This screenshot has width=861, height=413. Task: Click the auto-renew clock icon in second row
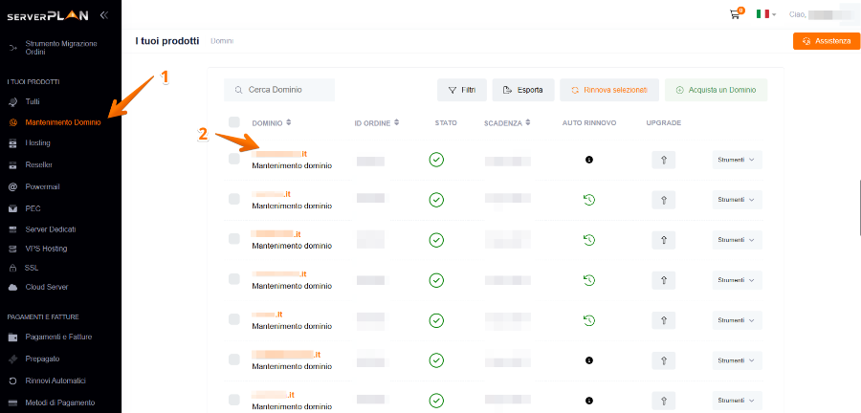coord(588,200)
